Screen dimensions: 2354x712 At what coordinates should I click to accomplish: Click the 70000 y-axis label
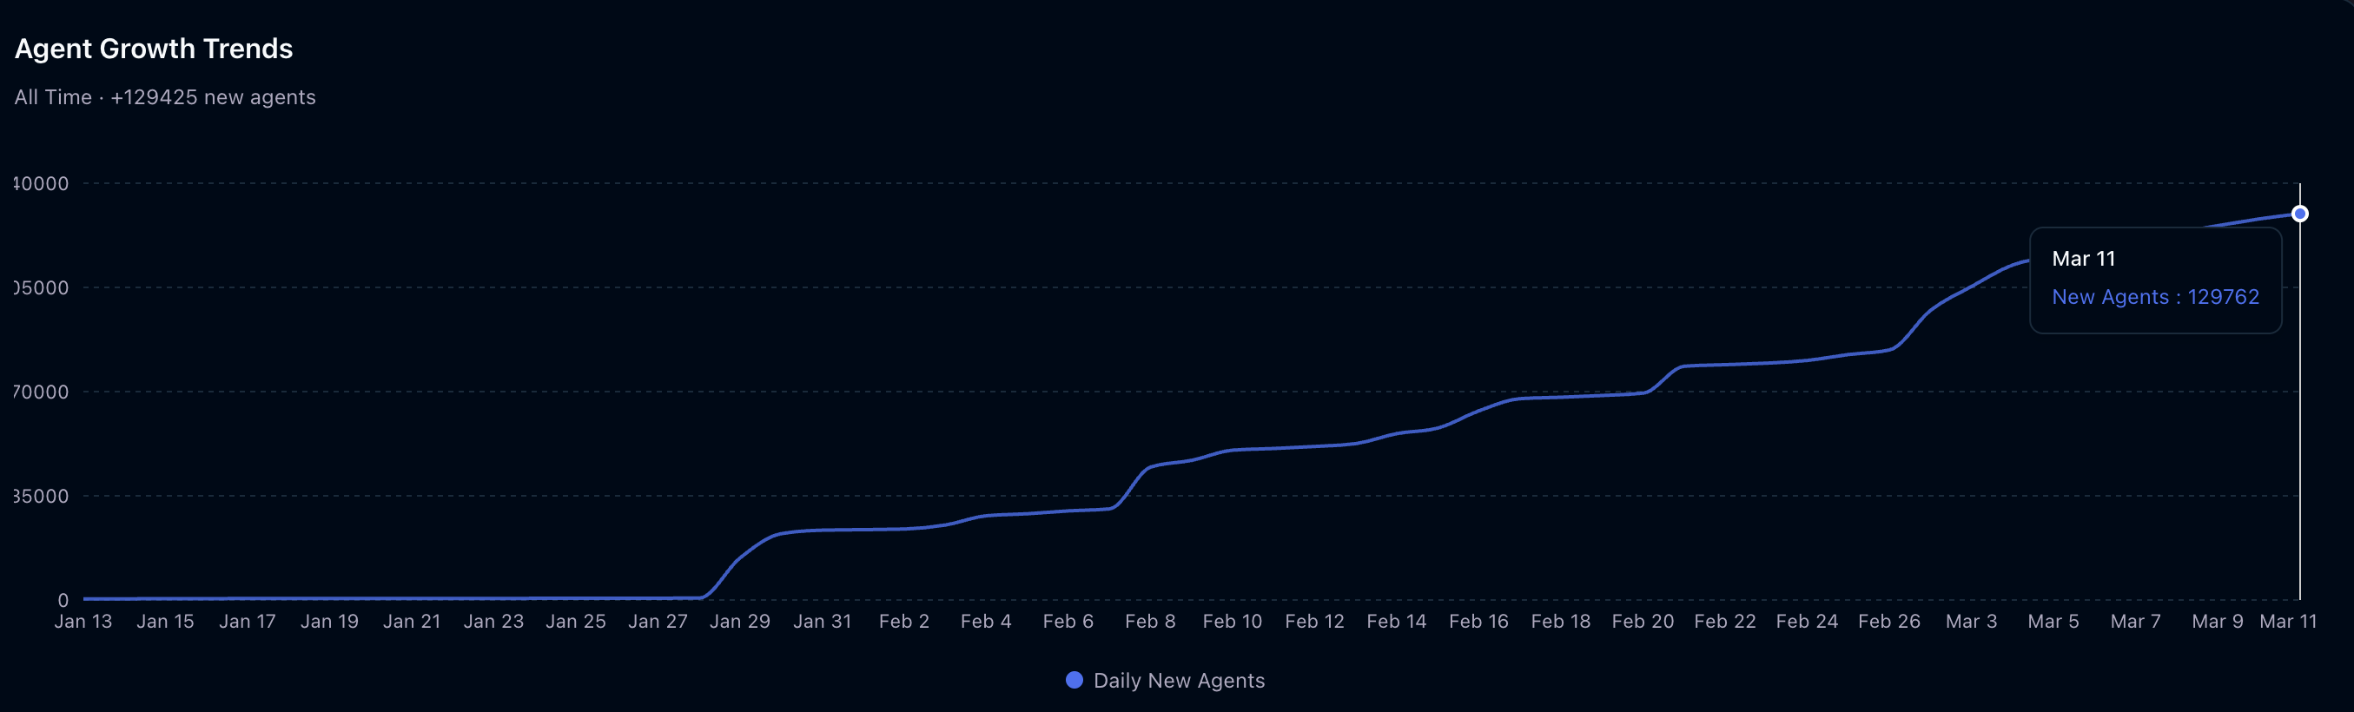pos(41,392)
